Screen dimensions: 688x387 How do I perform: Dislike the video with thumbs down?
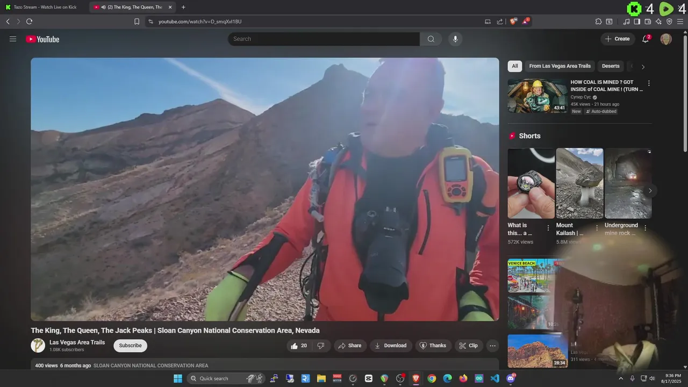click(321, 346)
